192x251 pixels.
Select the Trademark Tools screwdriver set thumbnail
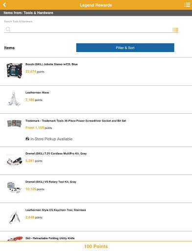pos(14,124)
